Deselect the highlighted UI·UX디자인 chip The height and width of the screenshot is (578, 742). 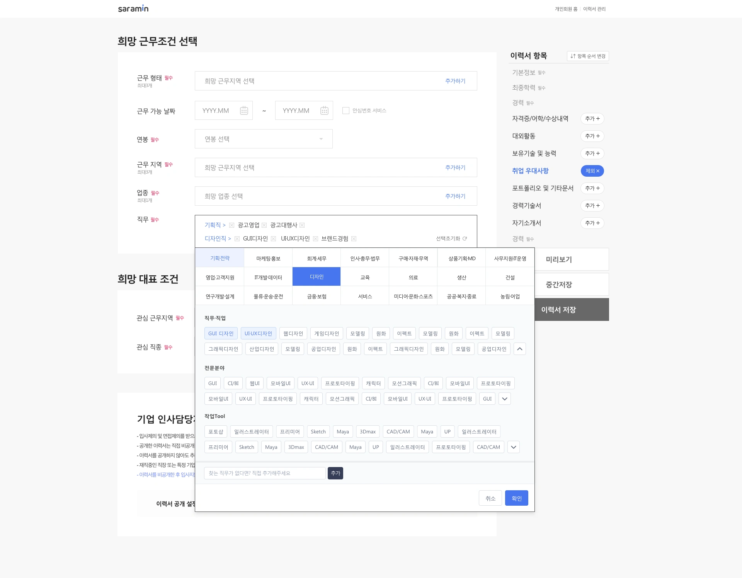(x=258, y=333)
